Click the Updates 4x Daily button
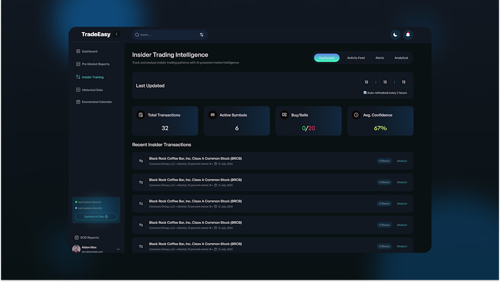The image size is (500, 282). coord(96,217)
